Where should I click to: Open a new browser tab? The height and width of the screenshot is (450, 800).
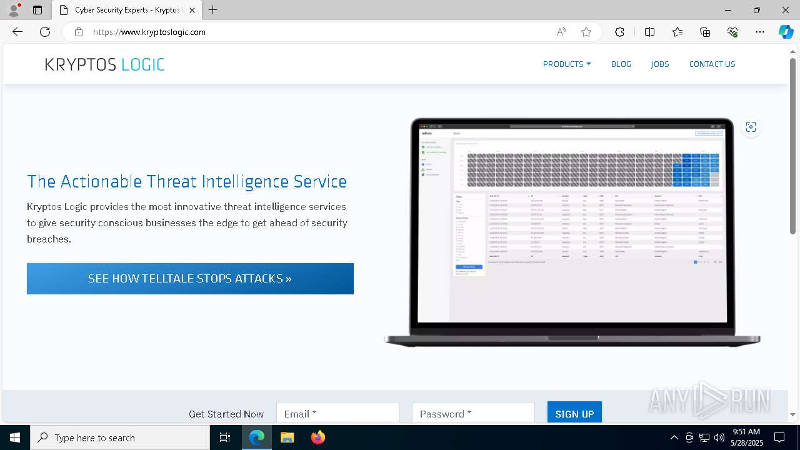[213, 10]
